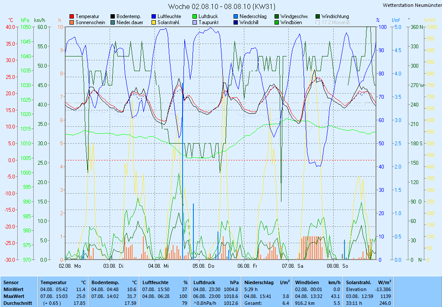Select the maximum Bodentemp. value 31.7
The width and height of the screenshot is (442, 307).
click(132, 296)
